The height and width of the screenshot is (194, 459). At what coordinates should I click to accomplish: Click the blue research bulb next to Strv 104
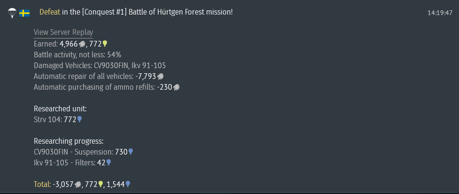pyautogui.click(x=79, y=119)
